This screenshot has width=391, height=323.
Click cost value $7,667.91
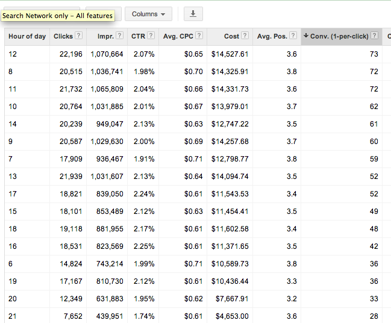coord(232,298)
